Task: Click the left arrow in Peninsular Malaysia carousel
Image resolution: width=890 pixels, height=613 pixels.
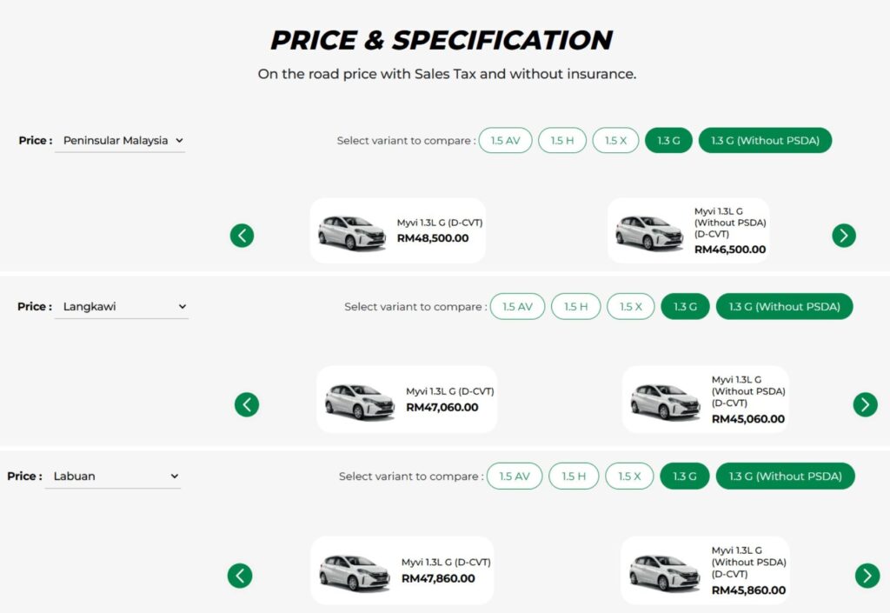Action: tap(242, 235)
